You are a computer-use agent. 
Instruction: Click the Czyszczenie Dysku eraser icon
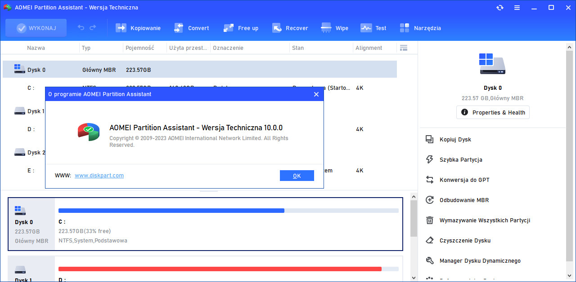430,240
